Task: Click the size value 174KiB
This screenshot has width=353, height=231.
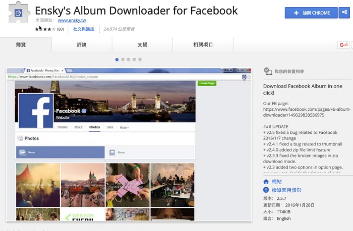Action: tap(283, 212)
